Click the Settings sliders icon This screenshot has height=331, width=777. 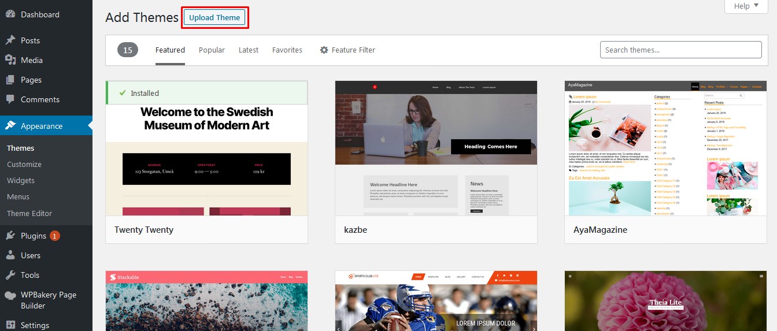coord(10,325)
